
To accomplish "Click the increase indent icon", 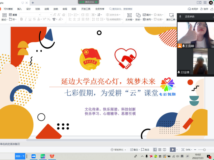I will point(87,15).
